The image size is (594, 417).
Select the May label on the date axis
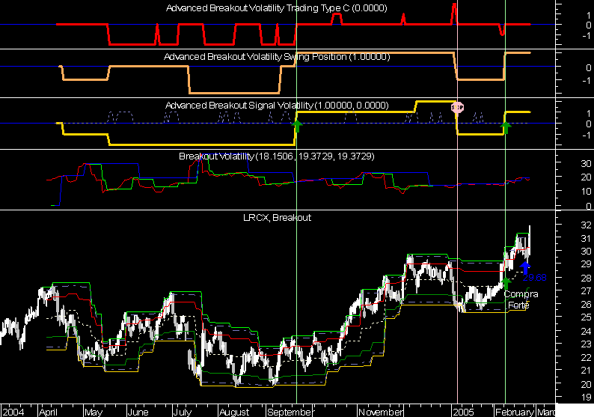(x=94, y=412)
